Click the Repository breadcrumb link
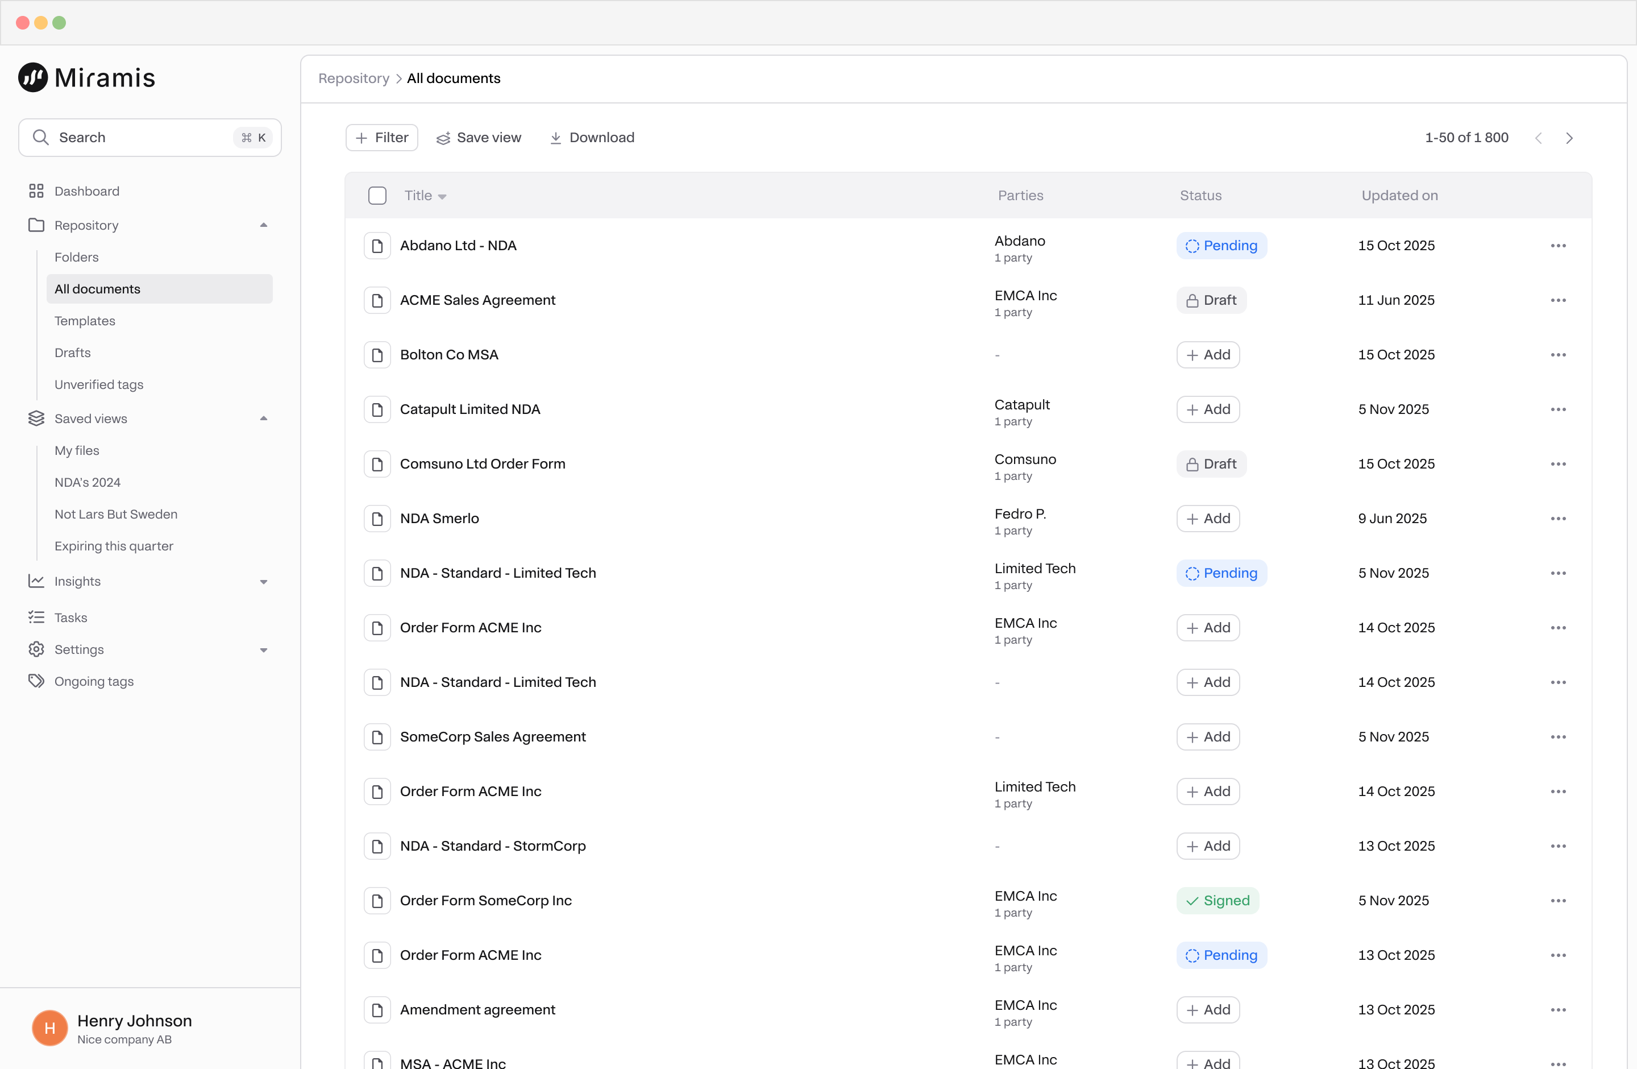Screen dimensions: 1637x1069 pos(354,78)
